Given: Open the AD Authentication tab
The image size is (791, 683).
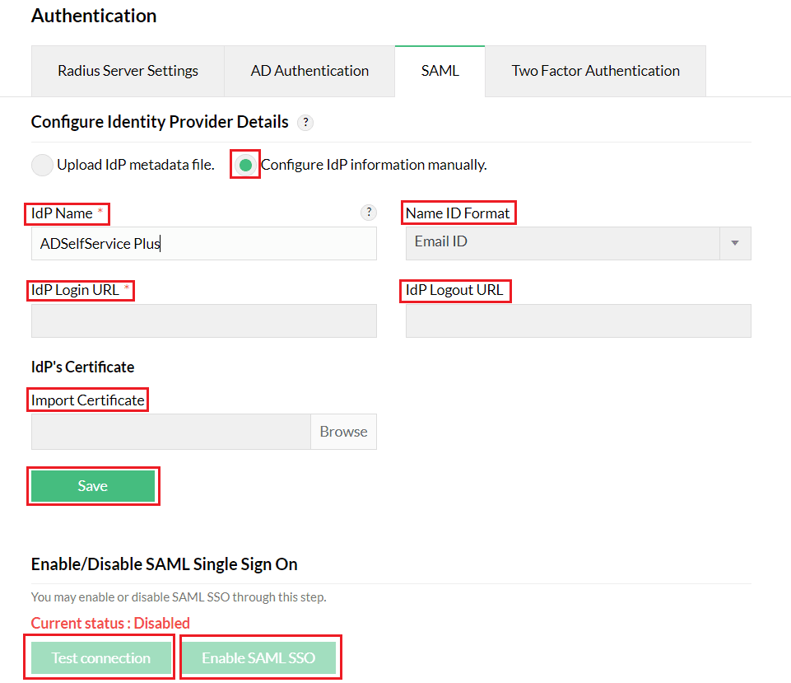Looking at the screenshot, I should tap(309, 71).
